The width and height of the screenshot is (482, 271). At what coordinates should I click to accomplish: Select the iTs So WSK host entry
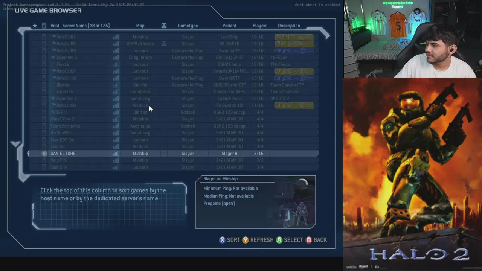[61, 133]
